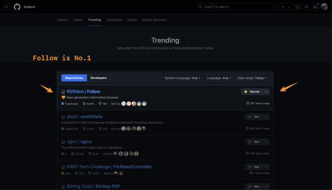Expand Date range: Today dropdown
332x190 pixels.
click(251, 78)
